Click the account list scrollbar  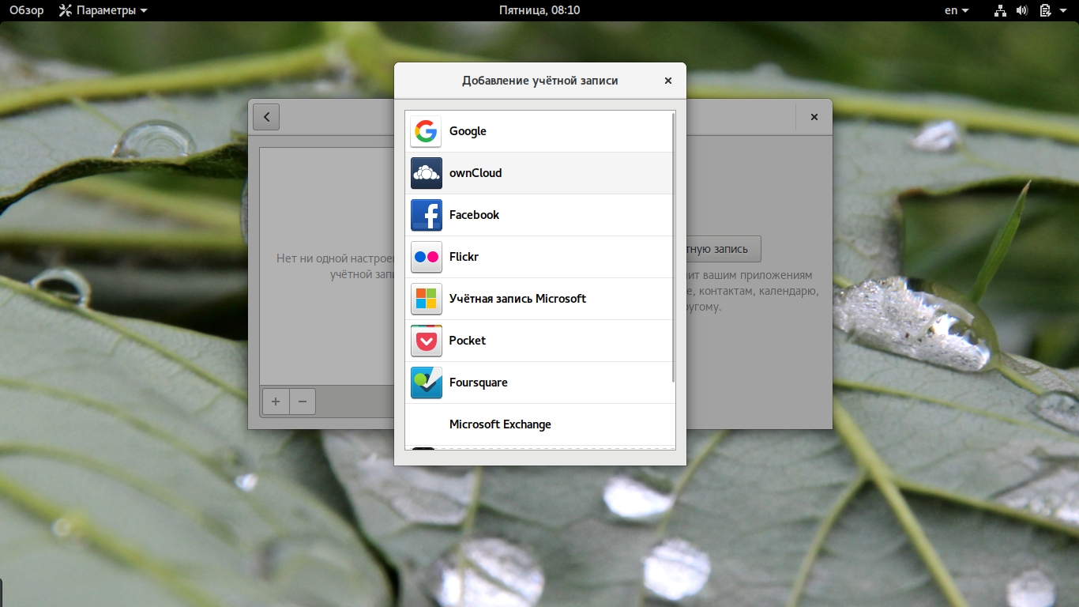(673, 247)
